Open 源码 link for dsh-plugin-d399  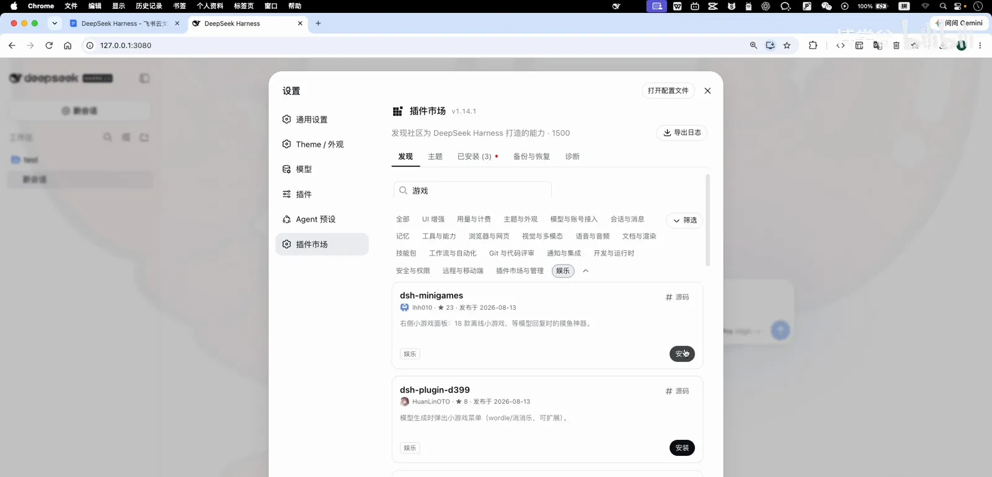tap(677, 392)
